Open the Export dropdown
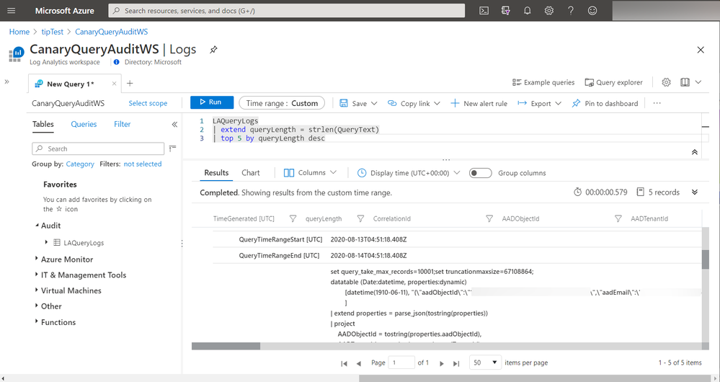This screenshot has height=382, width=720. pyautogui.click(x=539, y=103)
